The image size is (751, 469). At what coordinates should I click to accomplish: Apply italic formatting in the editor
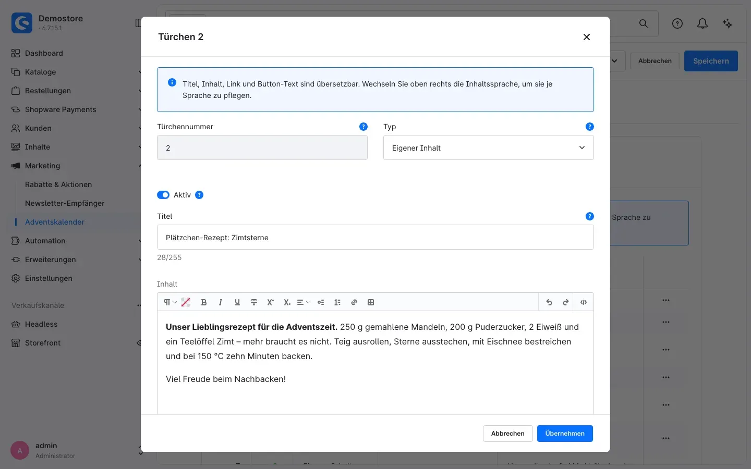tap(221, 302)
